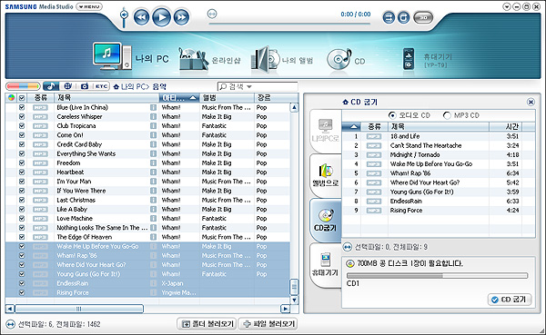
Task: Click the double-arrow icon above the seek bar
Action: pyautogui.click(x=212, y=14)
